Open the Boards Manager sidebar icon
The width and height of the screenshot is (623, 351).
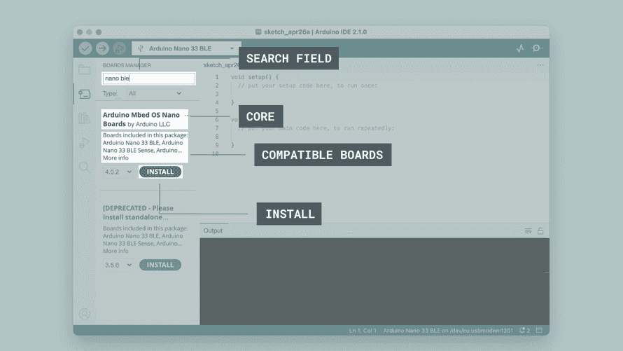click(x=85, y=94)
